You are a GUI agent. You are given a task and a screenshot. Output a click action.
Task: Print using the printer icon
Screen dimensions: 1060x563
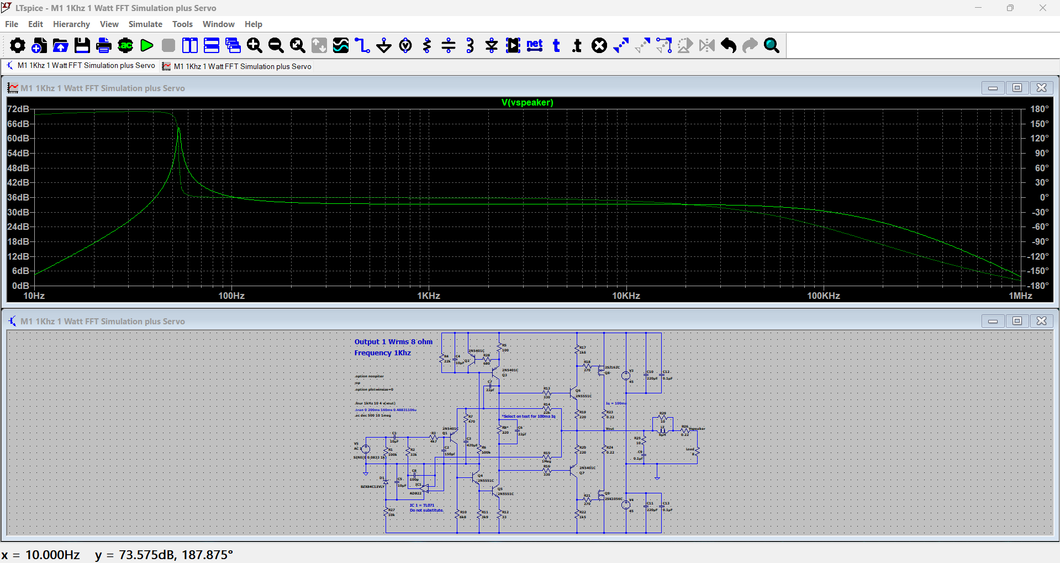tap(104, 45)
